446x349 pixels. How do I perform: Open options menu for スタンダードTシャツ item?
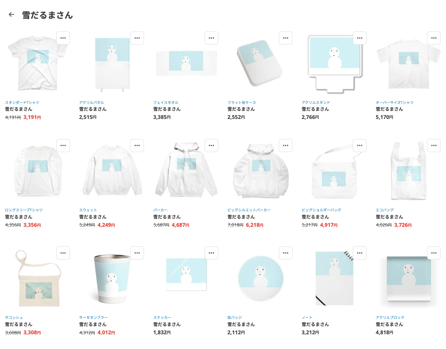point(63,38)
